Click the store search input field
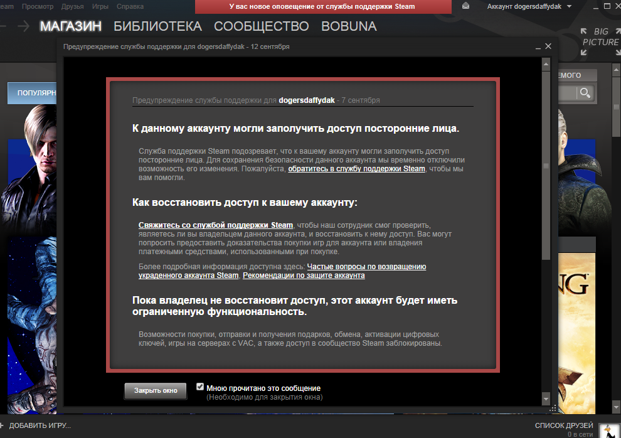The width and height of the screenshot is (621, 438). 567,93
